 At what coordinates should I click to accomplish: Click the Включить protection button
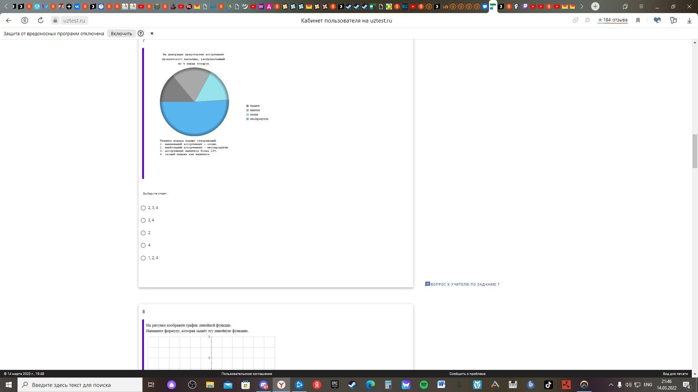(121, 33)
